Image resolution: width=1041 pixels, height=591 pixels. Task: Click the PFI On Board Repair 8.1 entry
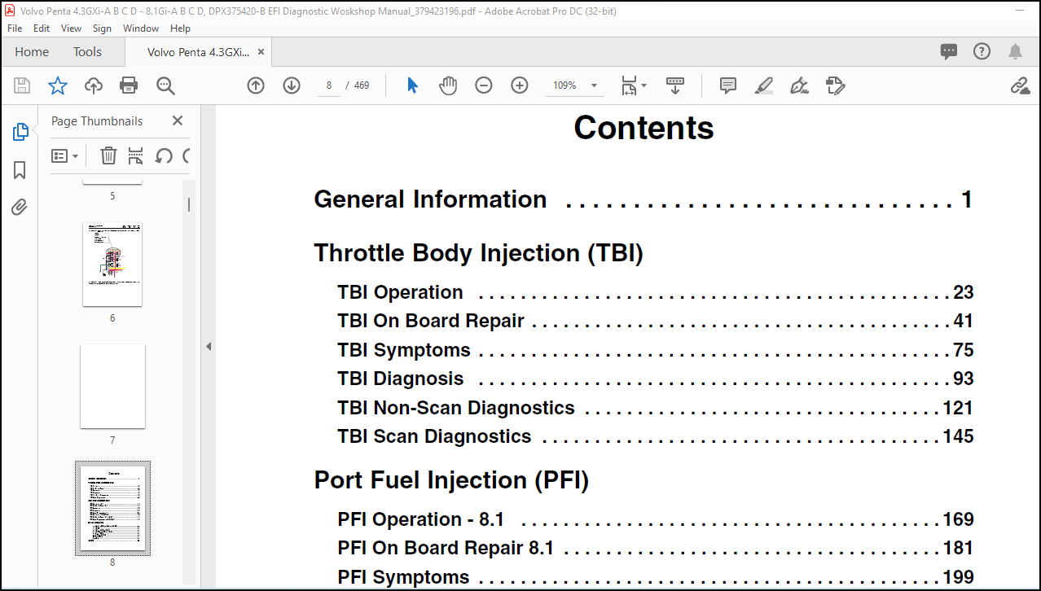tap(655, 548)
